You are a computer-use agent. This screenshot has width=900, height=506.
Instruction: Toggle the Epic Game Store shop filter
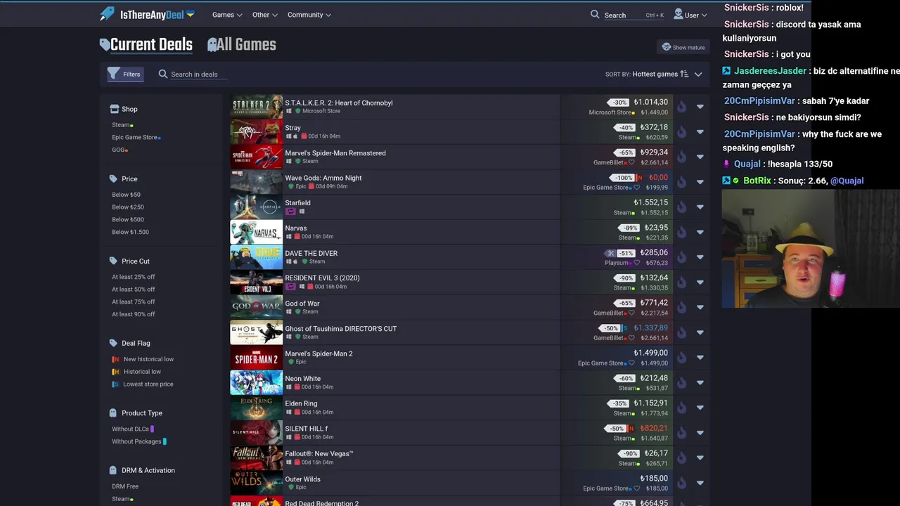pyautogui.click(x=136, y=137)
